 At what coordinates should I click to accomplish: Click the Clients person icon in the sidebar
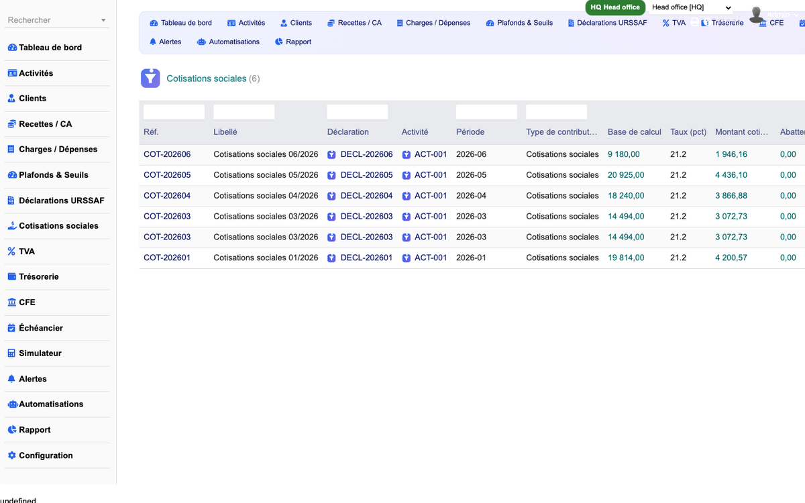coord(11,99)
